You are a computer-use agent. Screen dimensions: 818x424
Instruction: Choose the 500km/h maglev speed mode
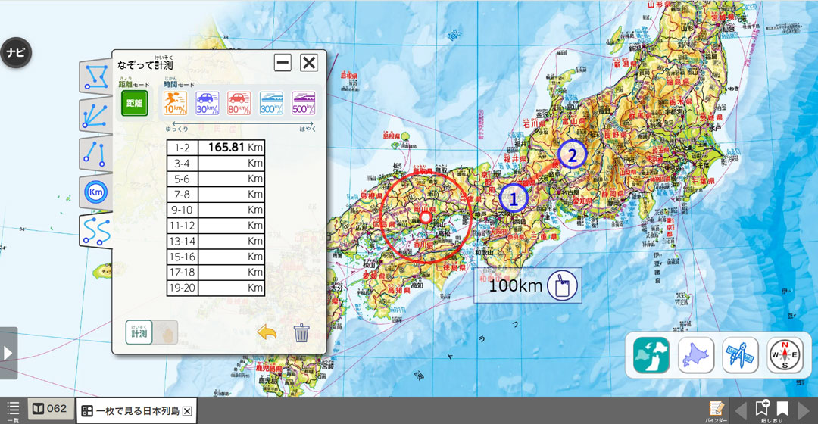[303, 103]
